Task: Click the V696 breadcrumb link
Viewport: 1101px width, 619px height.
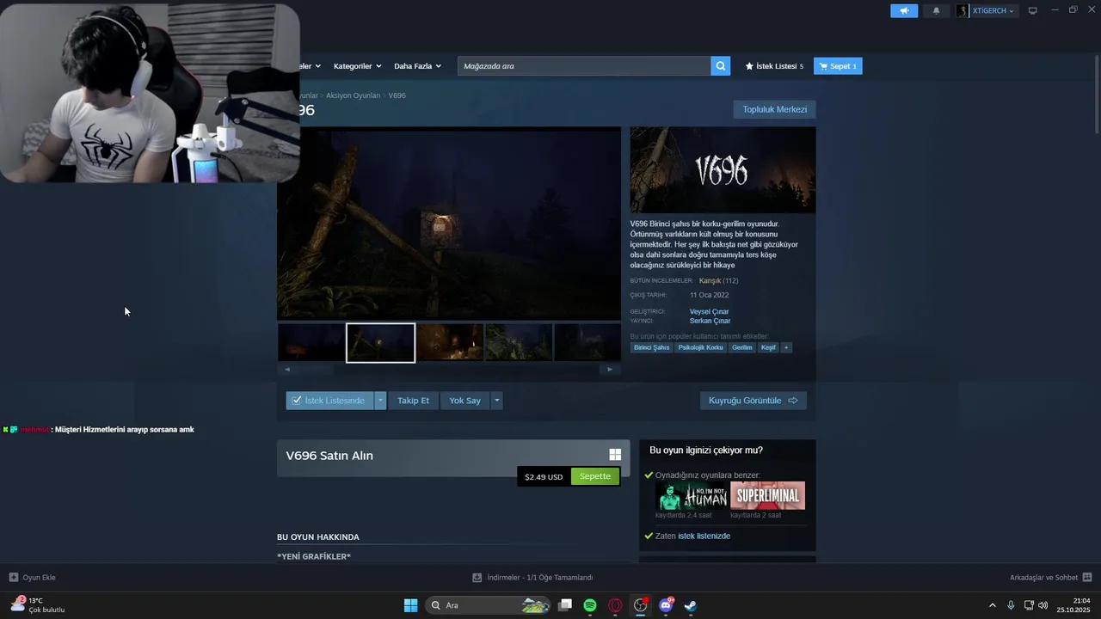Action: [397, 95]
